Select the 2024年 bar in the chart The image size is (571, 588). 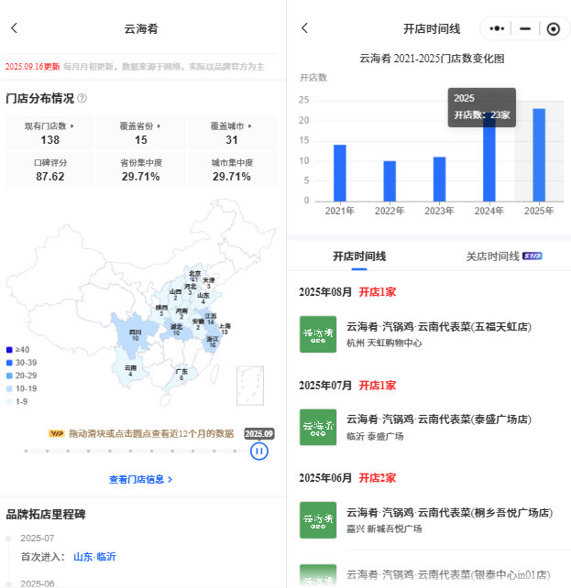click(x=489, y=159)
